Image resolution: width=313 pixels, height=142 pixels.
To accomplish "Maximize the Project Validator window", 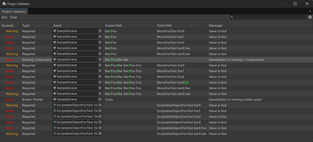I will coord(295,4).
